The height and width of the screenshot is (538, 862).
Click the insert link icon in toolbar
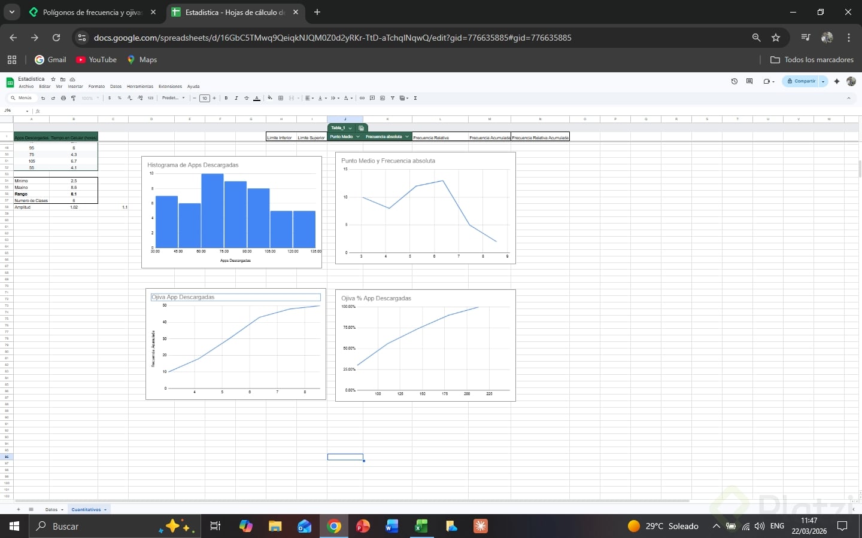click(362, 98)
